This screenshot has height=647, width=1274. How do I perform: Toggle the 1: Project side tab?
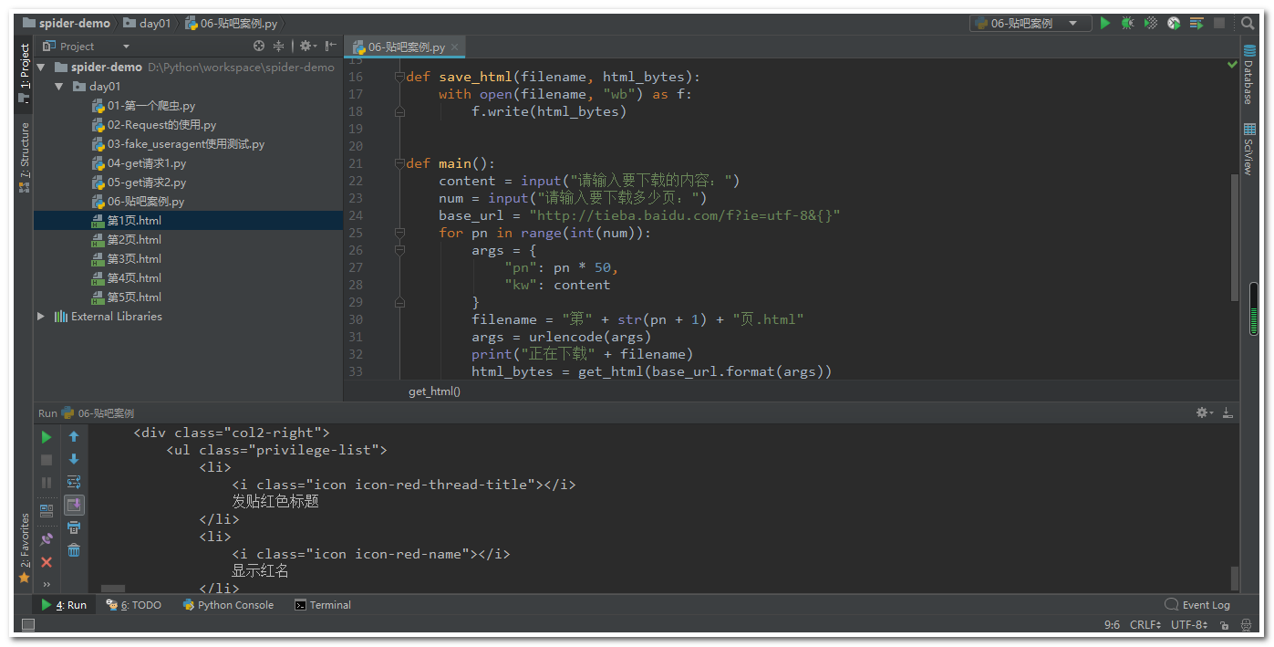pyautogui.click(x=25, y=72)
